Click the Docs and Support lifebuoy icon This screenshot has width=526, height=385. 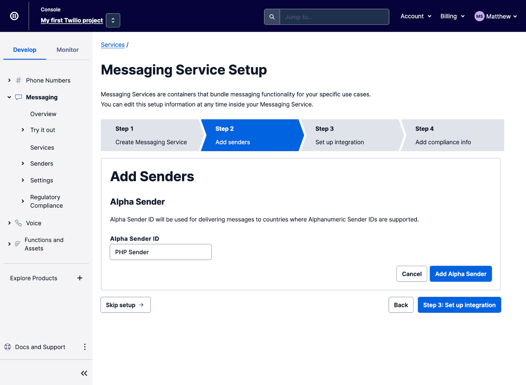click(x=8, y=347)
